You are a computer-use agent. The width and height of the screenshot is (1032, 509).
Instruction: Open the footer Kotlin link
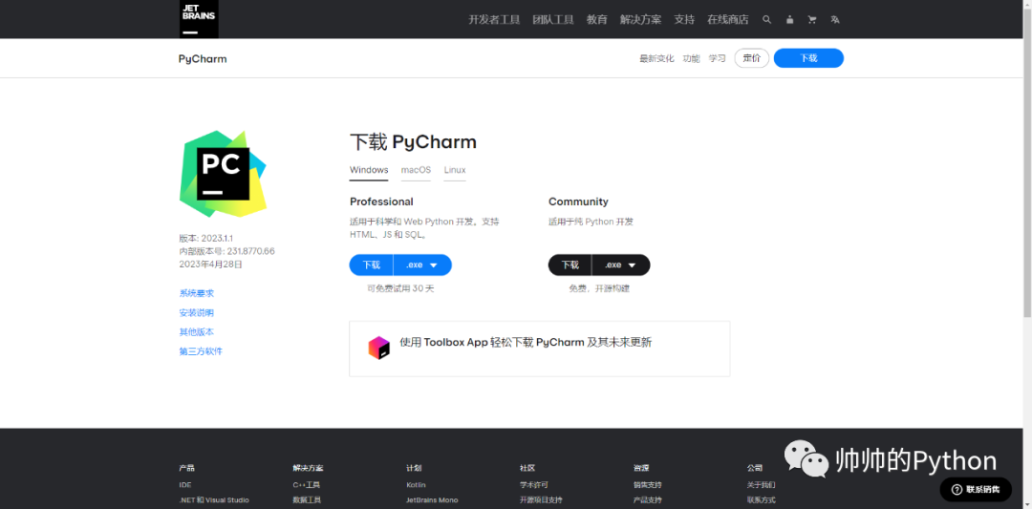416,485
